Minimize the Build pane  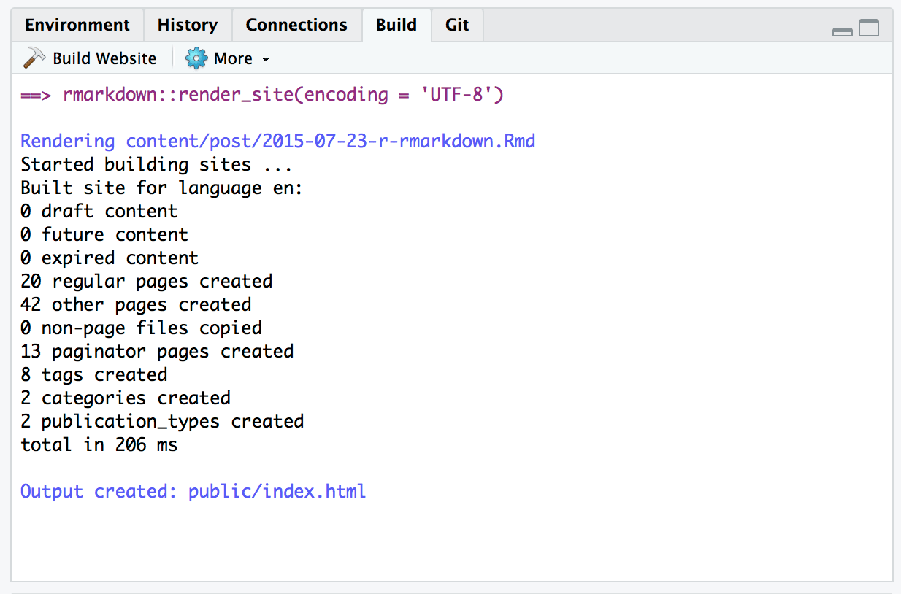[x=843, y=31]
